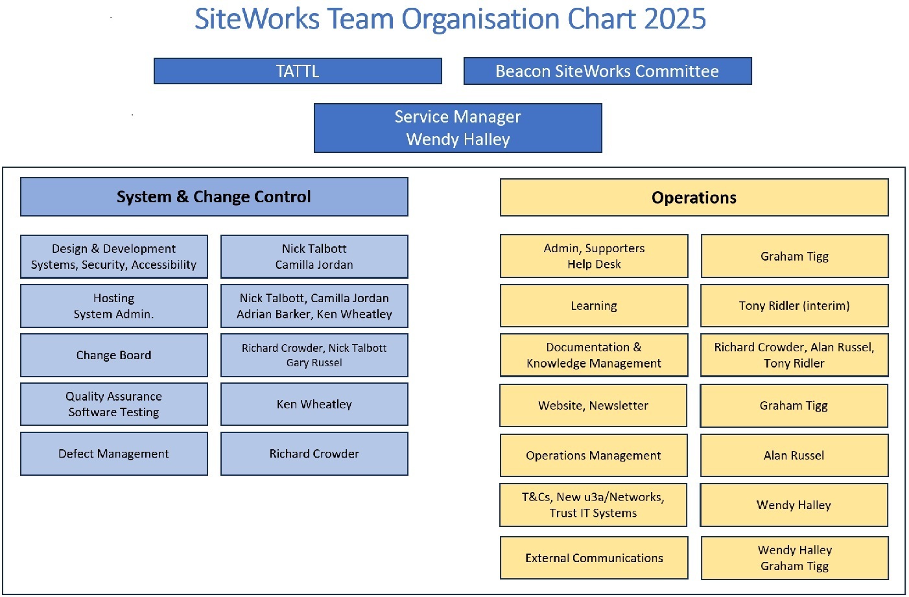Click the Admin, Supporters Help Desk box
This screenshot has height=597, width=909.
[594, 256]
